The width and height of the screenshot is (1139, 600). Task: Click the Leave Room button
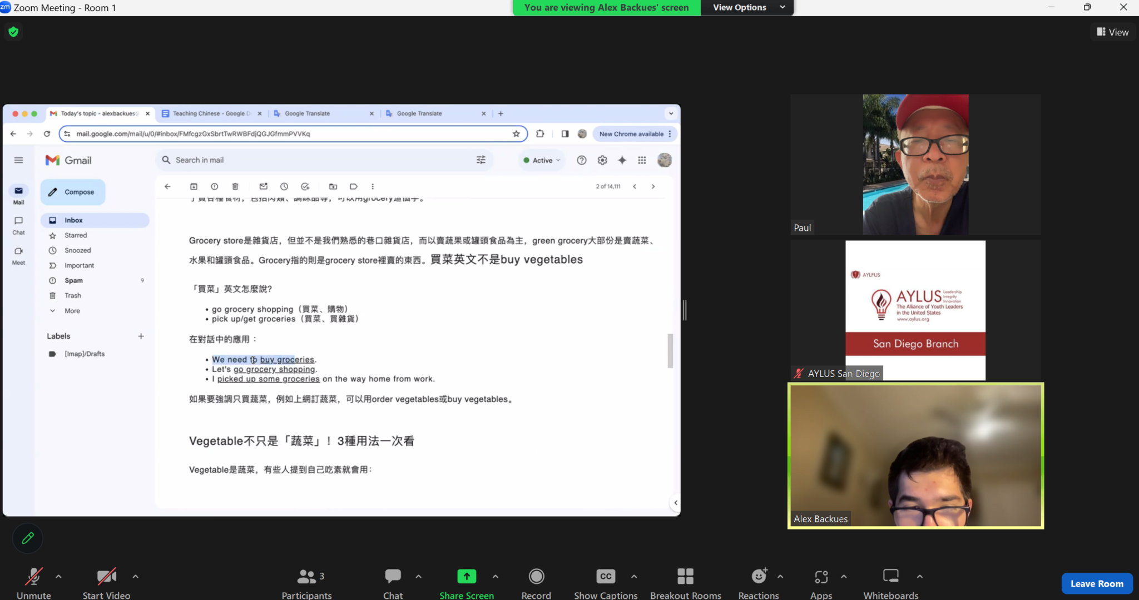click(x=1097, y=583)
